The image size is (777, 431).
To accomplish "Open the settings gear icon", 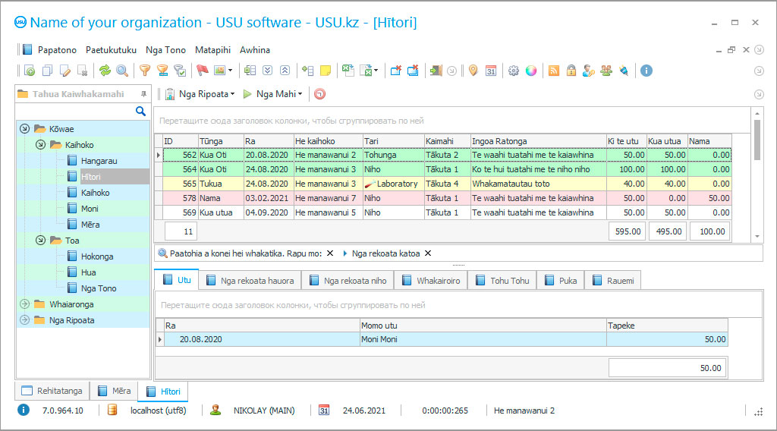I will coord(514,71).
